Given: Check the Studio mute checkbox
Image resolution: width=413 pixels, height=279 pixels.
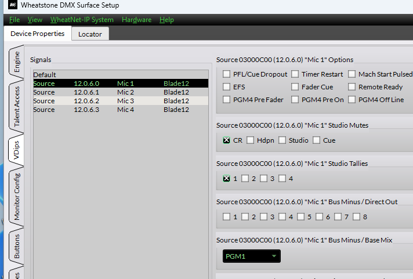Looking at the screenshot, I should coord(282,140).
